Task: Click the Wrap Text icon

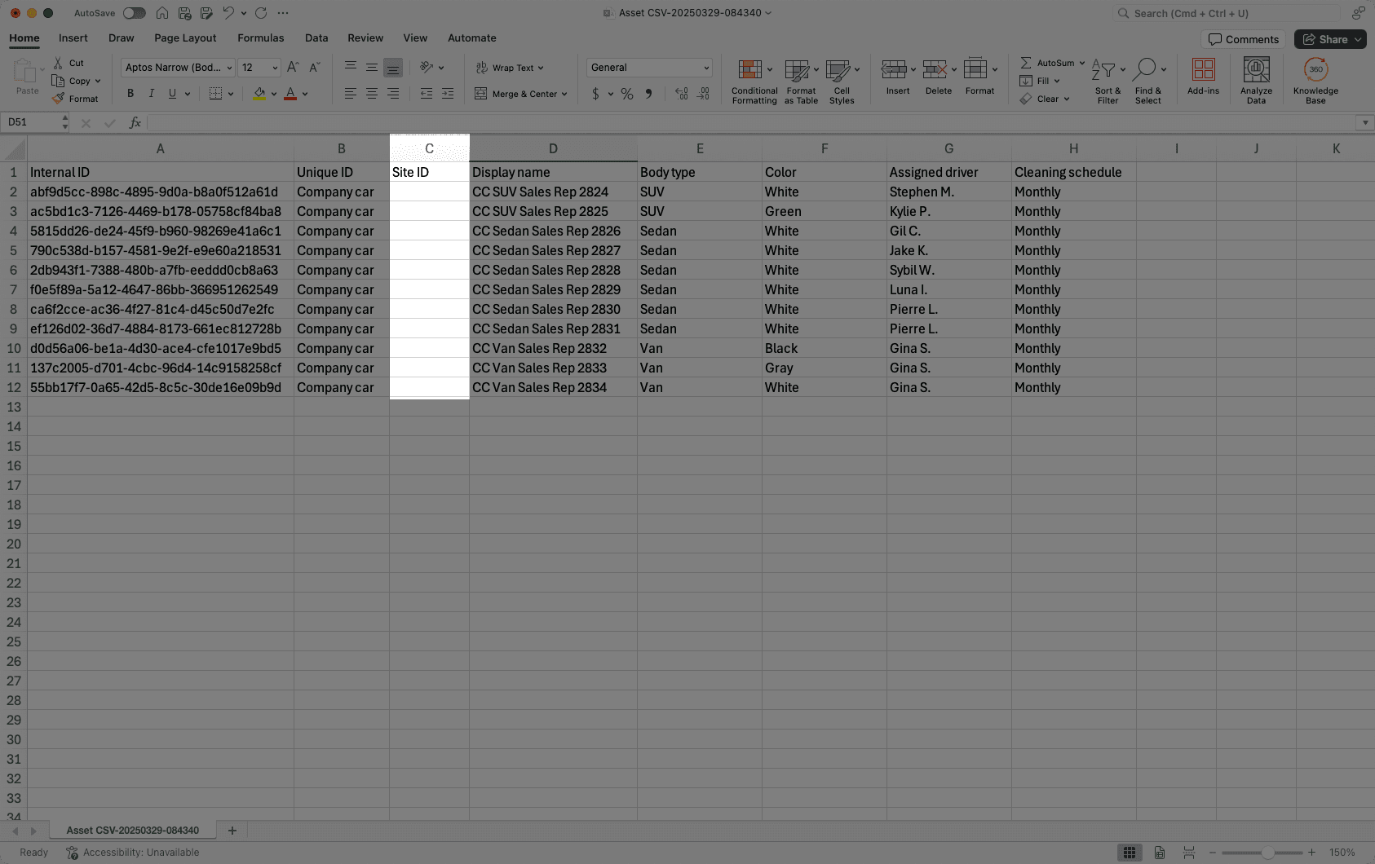Action: click(x=480, y=68)
